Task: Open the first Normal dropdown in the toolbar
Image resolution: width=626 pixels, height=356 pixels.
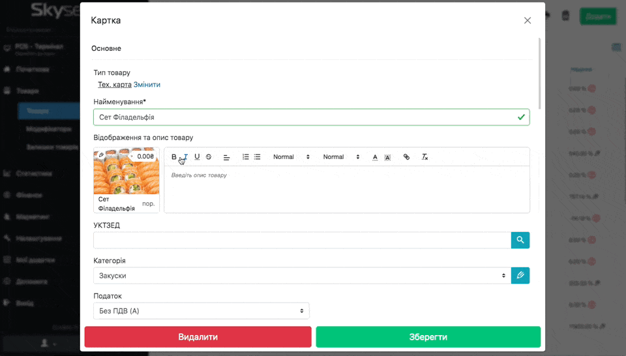Action: [291, 157]
